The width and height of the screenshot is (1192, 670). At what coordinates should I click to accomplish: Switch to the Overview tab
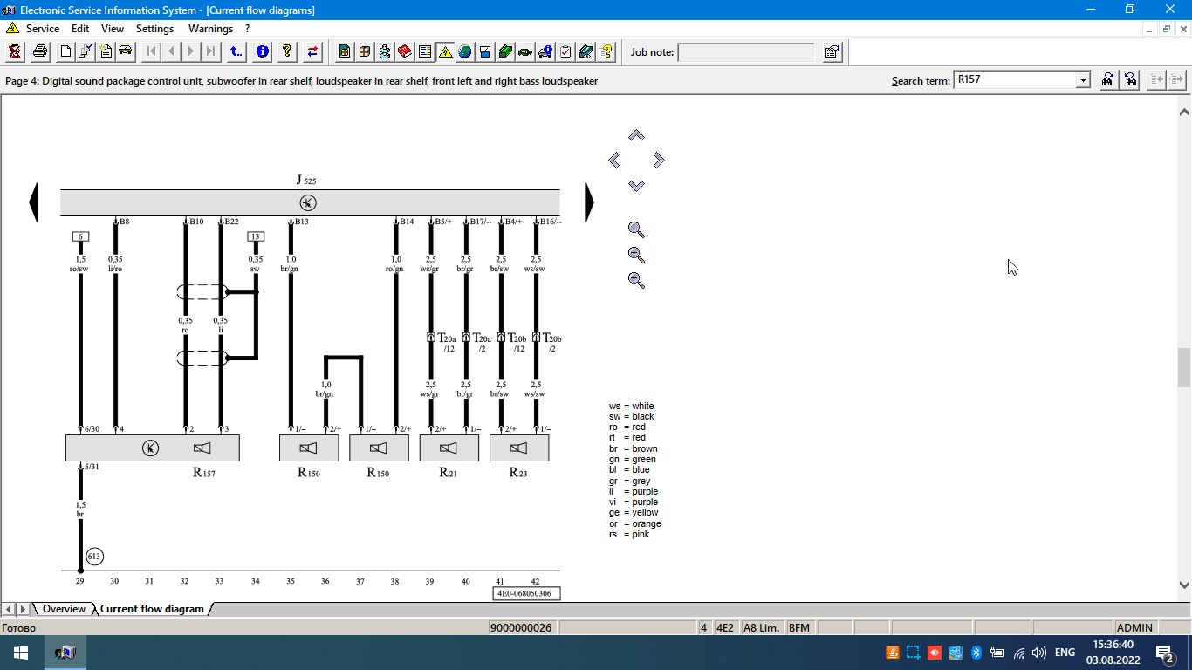click(x=64, y=609)
